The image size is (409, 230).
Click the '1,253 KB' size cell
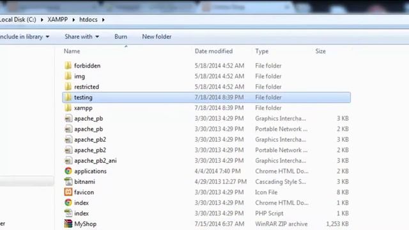pos(337,224)
